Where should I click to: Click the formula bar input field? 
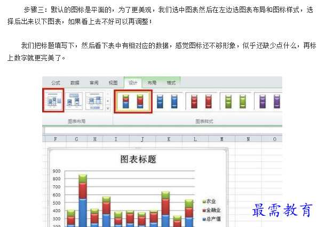tap(163, 130)
